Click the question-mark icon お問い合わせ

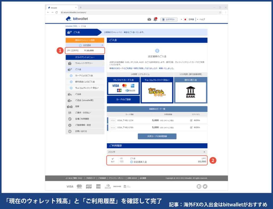pyautogui.click(x=70, y=131)
